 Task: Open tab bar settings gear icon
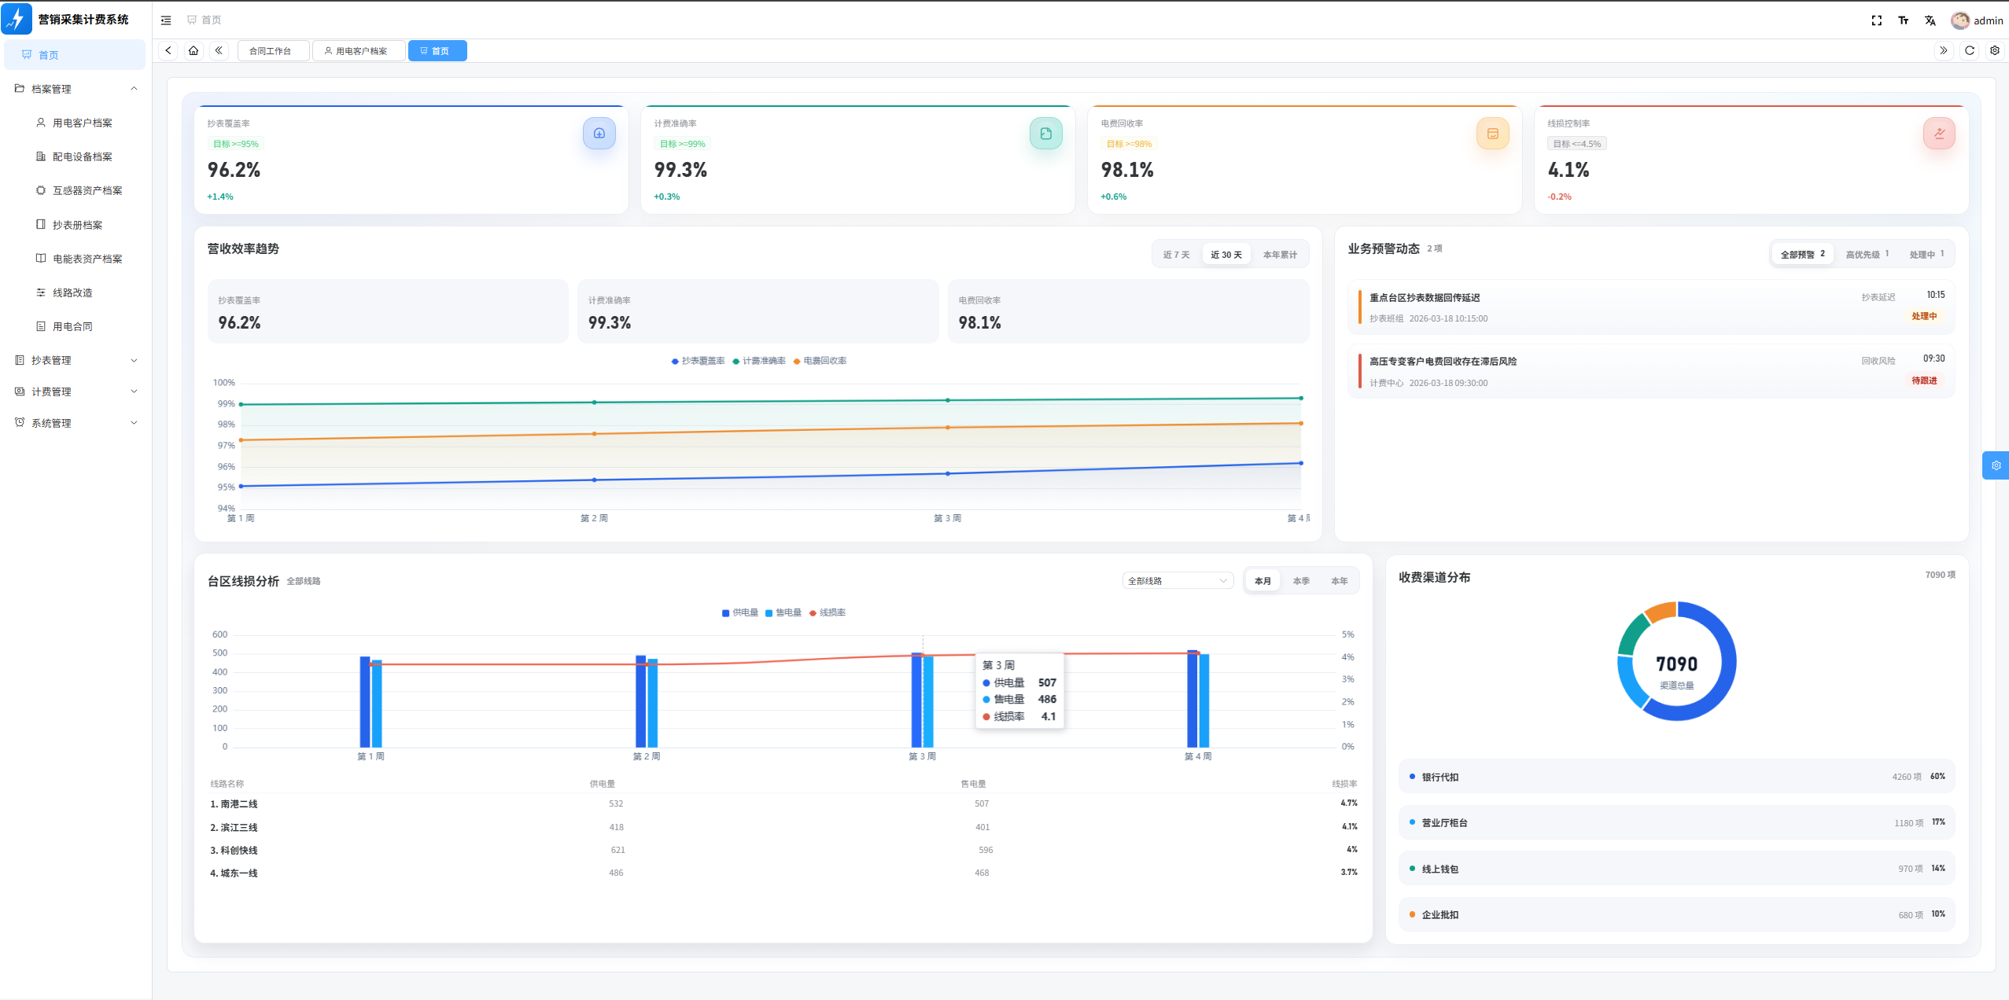(1995, 50)
